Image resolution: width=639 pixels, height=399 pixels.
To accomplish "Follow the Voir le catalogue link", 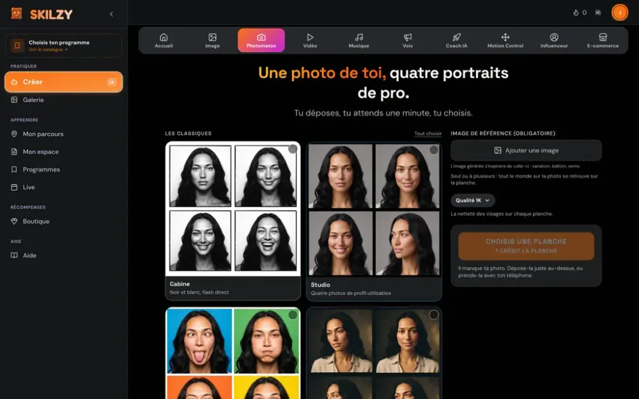I will tap(48, 50).
